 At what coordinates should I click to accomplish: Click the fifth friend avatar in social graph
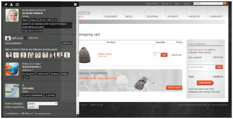click(x=38, y=55)
